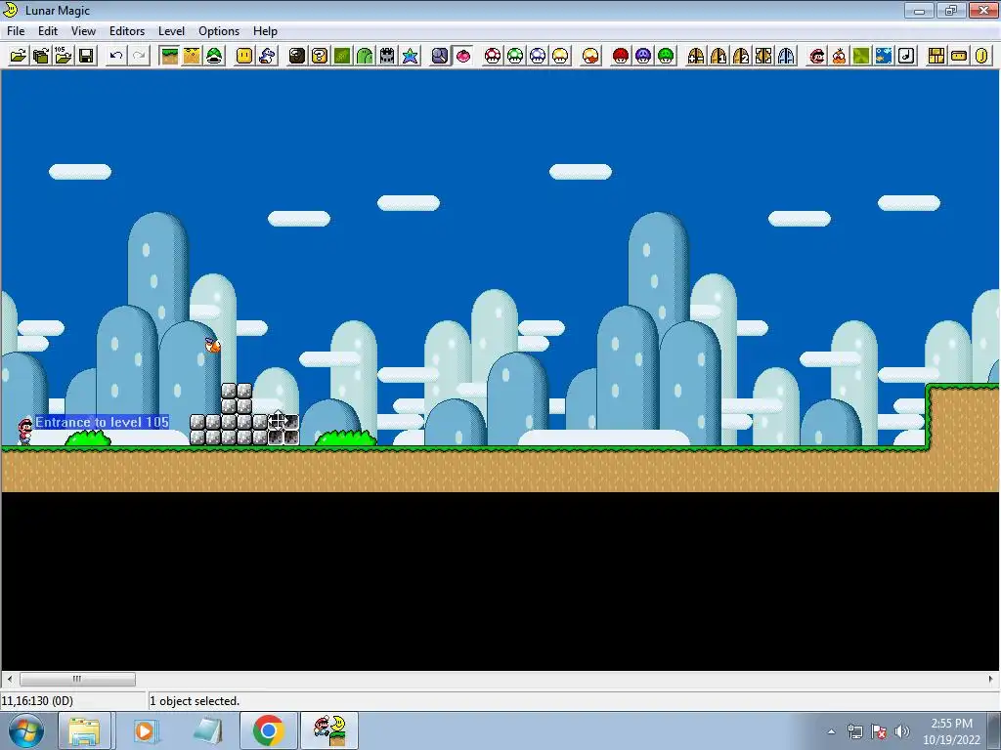Click the purple poison mushroom icon
Screen dimensions: 1001x750
tap(643, 56)
